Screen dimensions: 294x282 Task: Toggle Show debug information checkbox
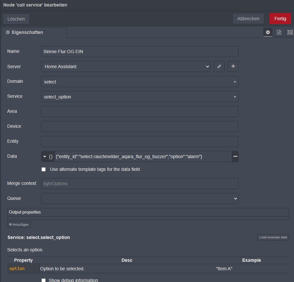(x=44, y=280)
